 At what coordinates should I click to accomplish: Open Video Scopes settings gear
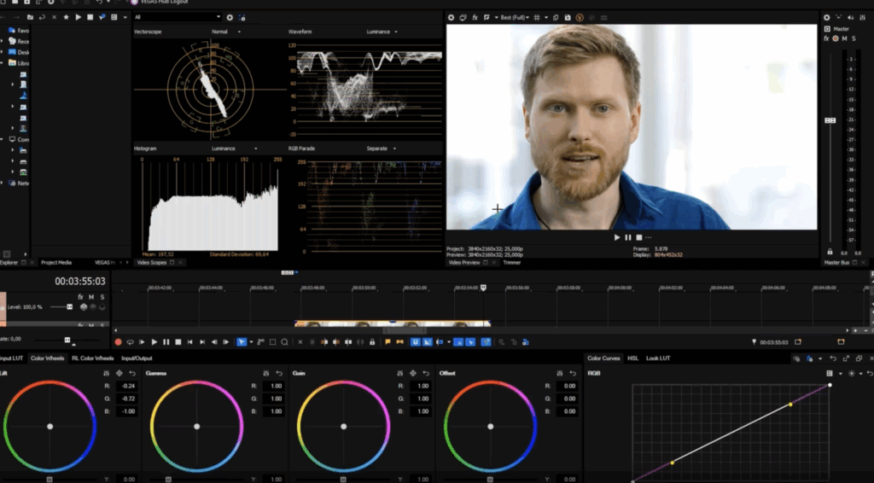[230, 18]
